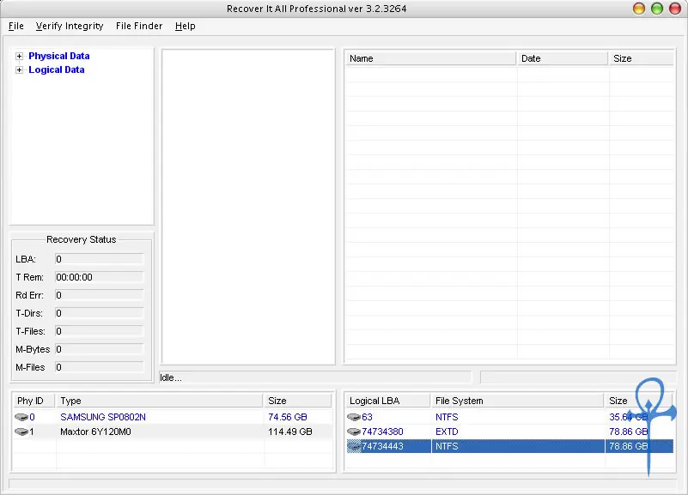Click the 74.56 GB size cell
This screenshot has height=495, width=688.
288,417
